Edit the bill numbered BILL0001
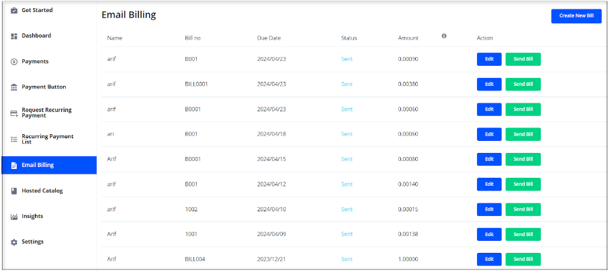 [489, 85]
